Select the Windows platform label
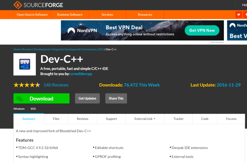Viewport: 247px width, 162px height. [x=19, y=109]
